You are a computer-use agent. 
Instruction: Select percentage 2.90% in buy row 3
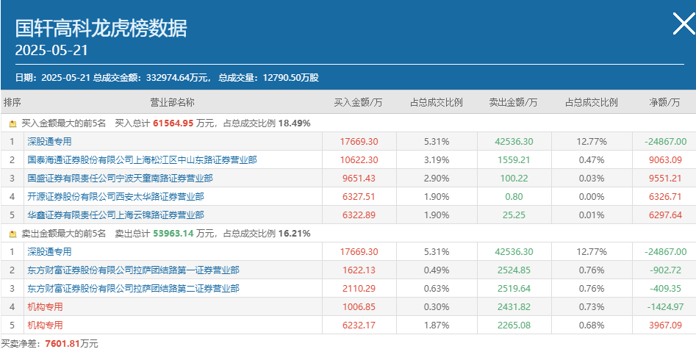437,179
